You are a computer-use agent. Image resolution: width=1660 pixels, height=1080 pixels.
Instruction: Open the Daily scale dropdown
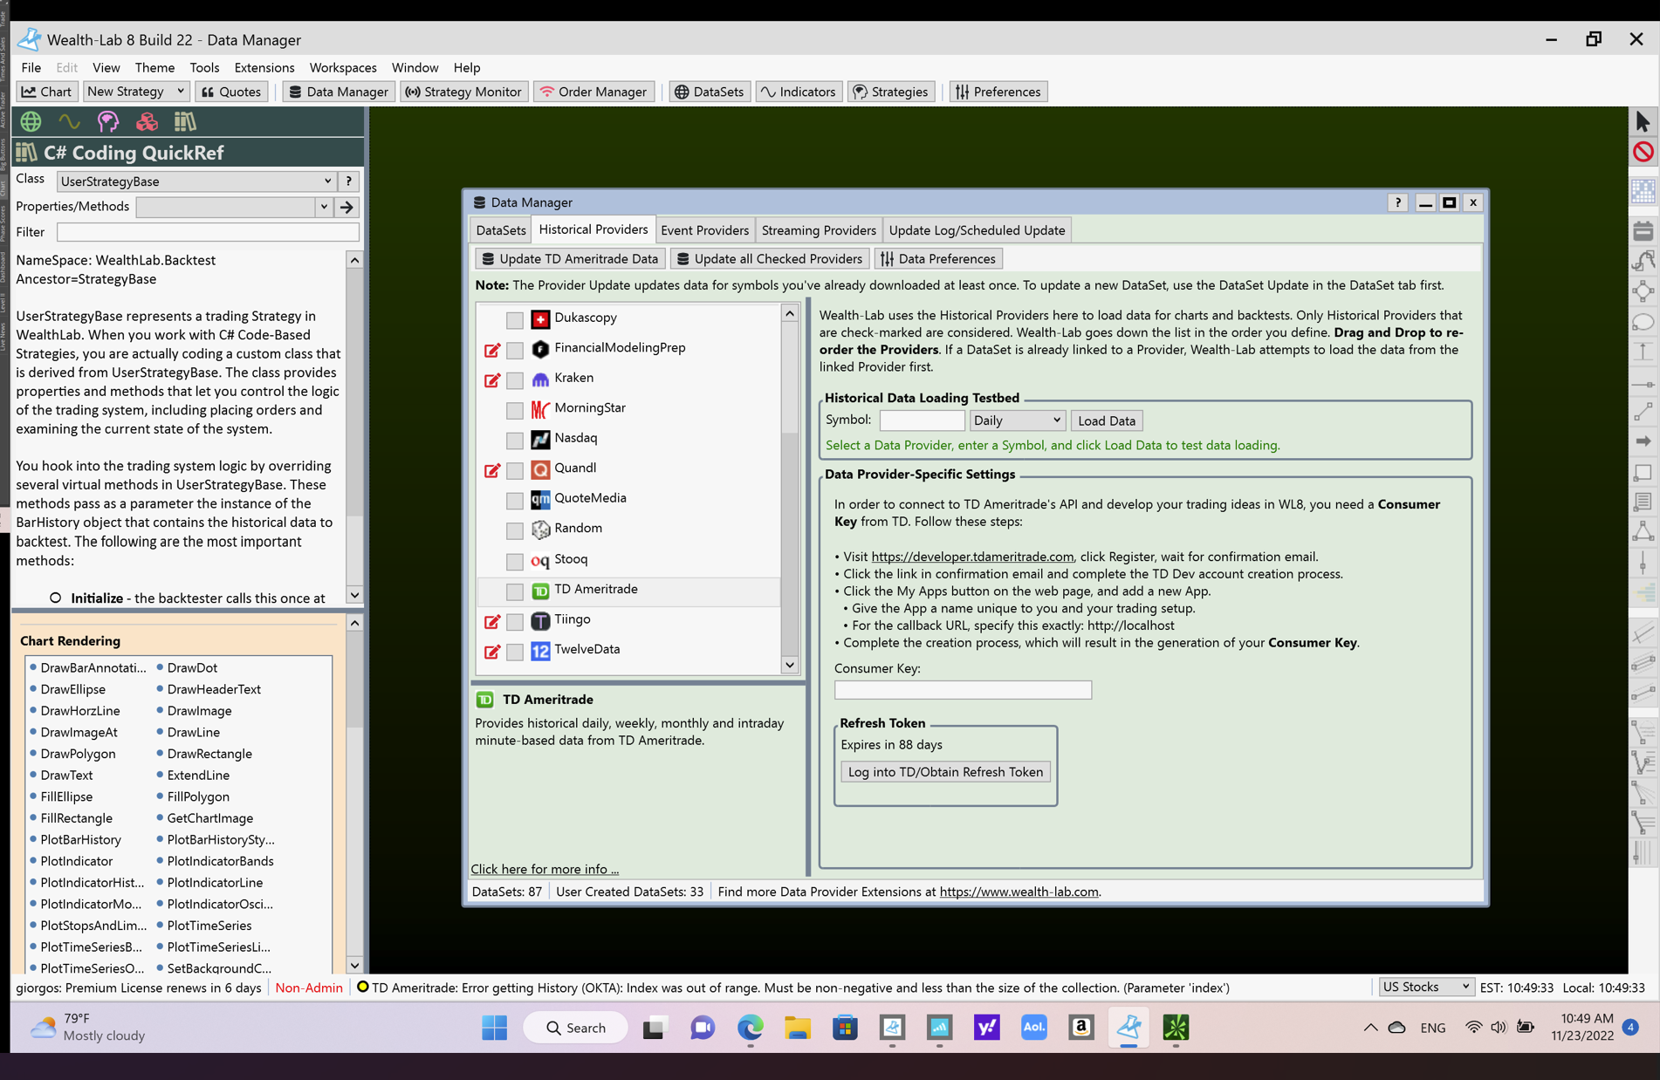pyautogui.click(x=1017, y=420)
